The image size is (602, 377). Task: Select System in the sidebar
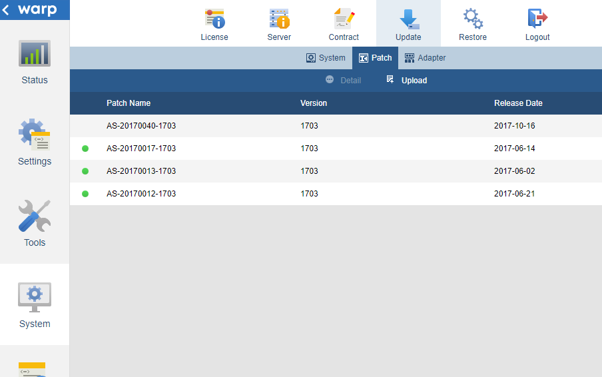[x=35, y=305]
